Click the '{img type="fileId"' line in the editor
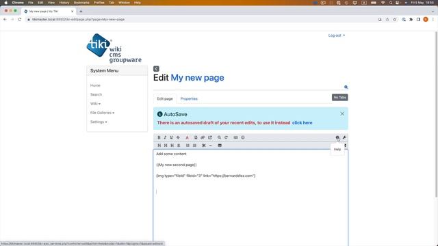Screen dimensions: 438x246 [206, 176]
